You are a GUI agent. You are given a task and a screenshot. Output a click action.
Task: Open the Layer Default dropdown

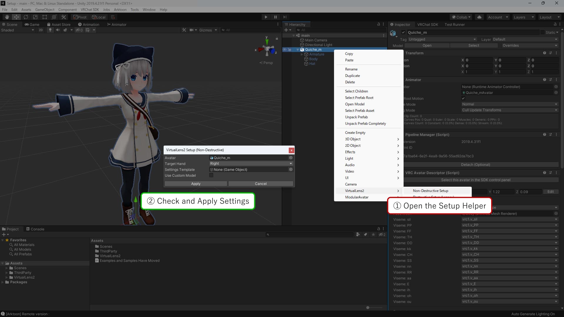(x=525, y=39)
